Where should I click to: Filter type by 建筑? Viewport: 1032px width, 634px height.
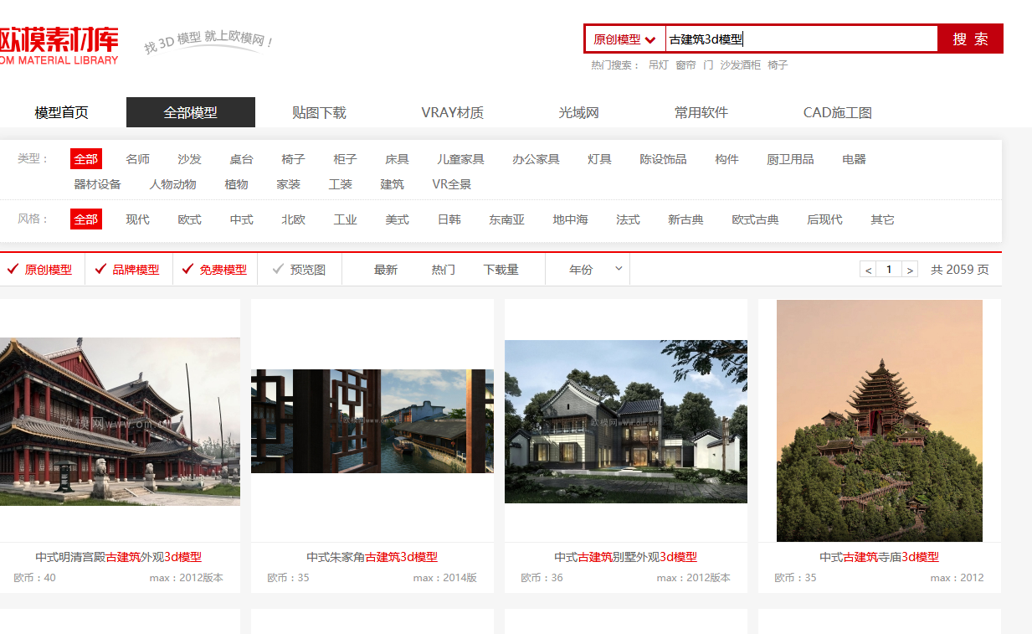393,184
